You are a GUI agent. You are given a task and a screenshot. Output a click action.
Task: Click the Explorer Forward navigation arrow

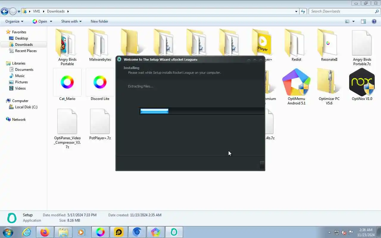[x=13, y=11]
